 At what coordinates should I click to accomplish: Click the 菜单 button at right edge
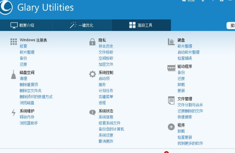pos(231,26)
